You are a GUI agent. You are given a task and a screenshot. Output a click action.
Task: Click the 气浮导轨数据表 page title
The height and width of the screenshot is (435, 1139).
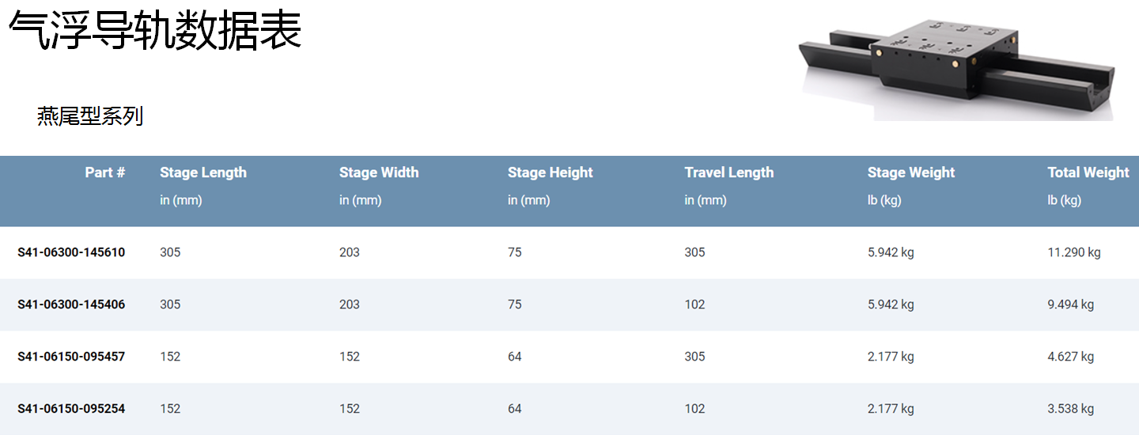click(155, 32)
